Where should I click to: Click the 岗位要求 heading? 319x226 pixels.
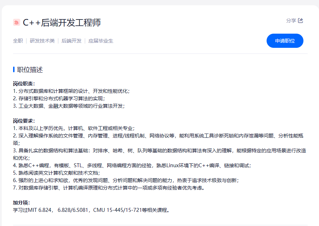[x=24, y=121]
